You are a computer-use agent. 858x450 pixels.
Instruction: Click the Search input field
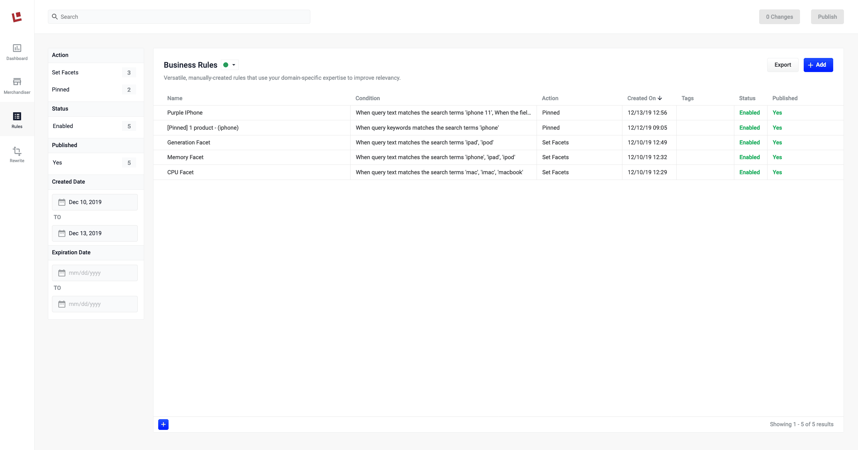[179, 17]
